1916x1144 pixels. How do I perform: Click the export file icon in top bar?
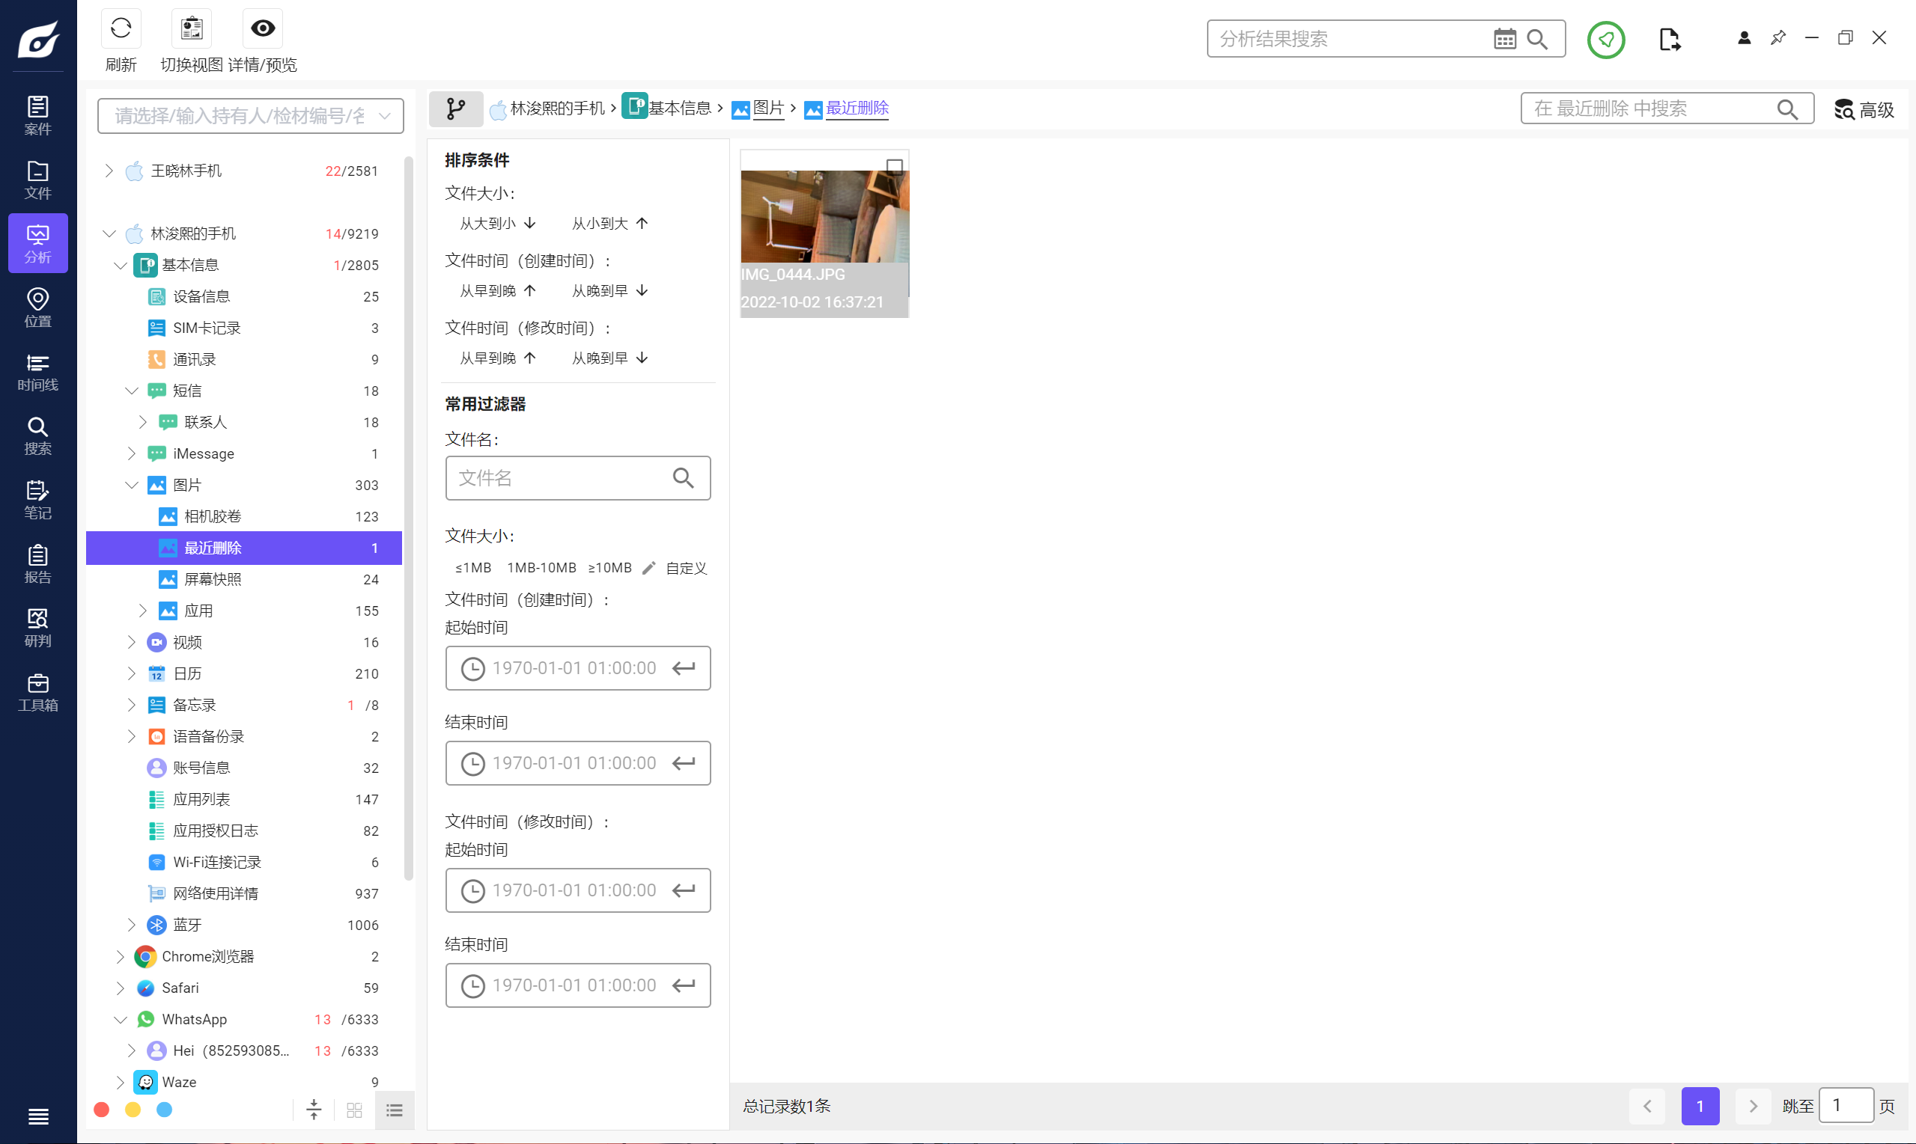coord(1669,40)
